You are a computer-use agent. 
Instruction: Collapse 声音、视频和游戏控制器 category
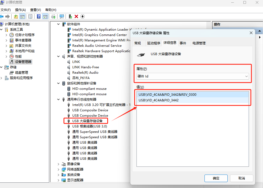[x=58, y=56]
